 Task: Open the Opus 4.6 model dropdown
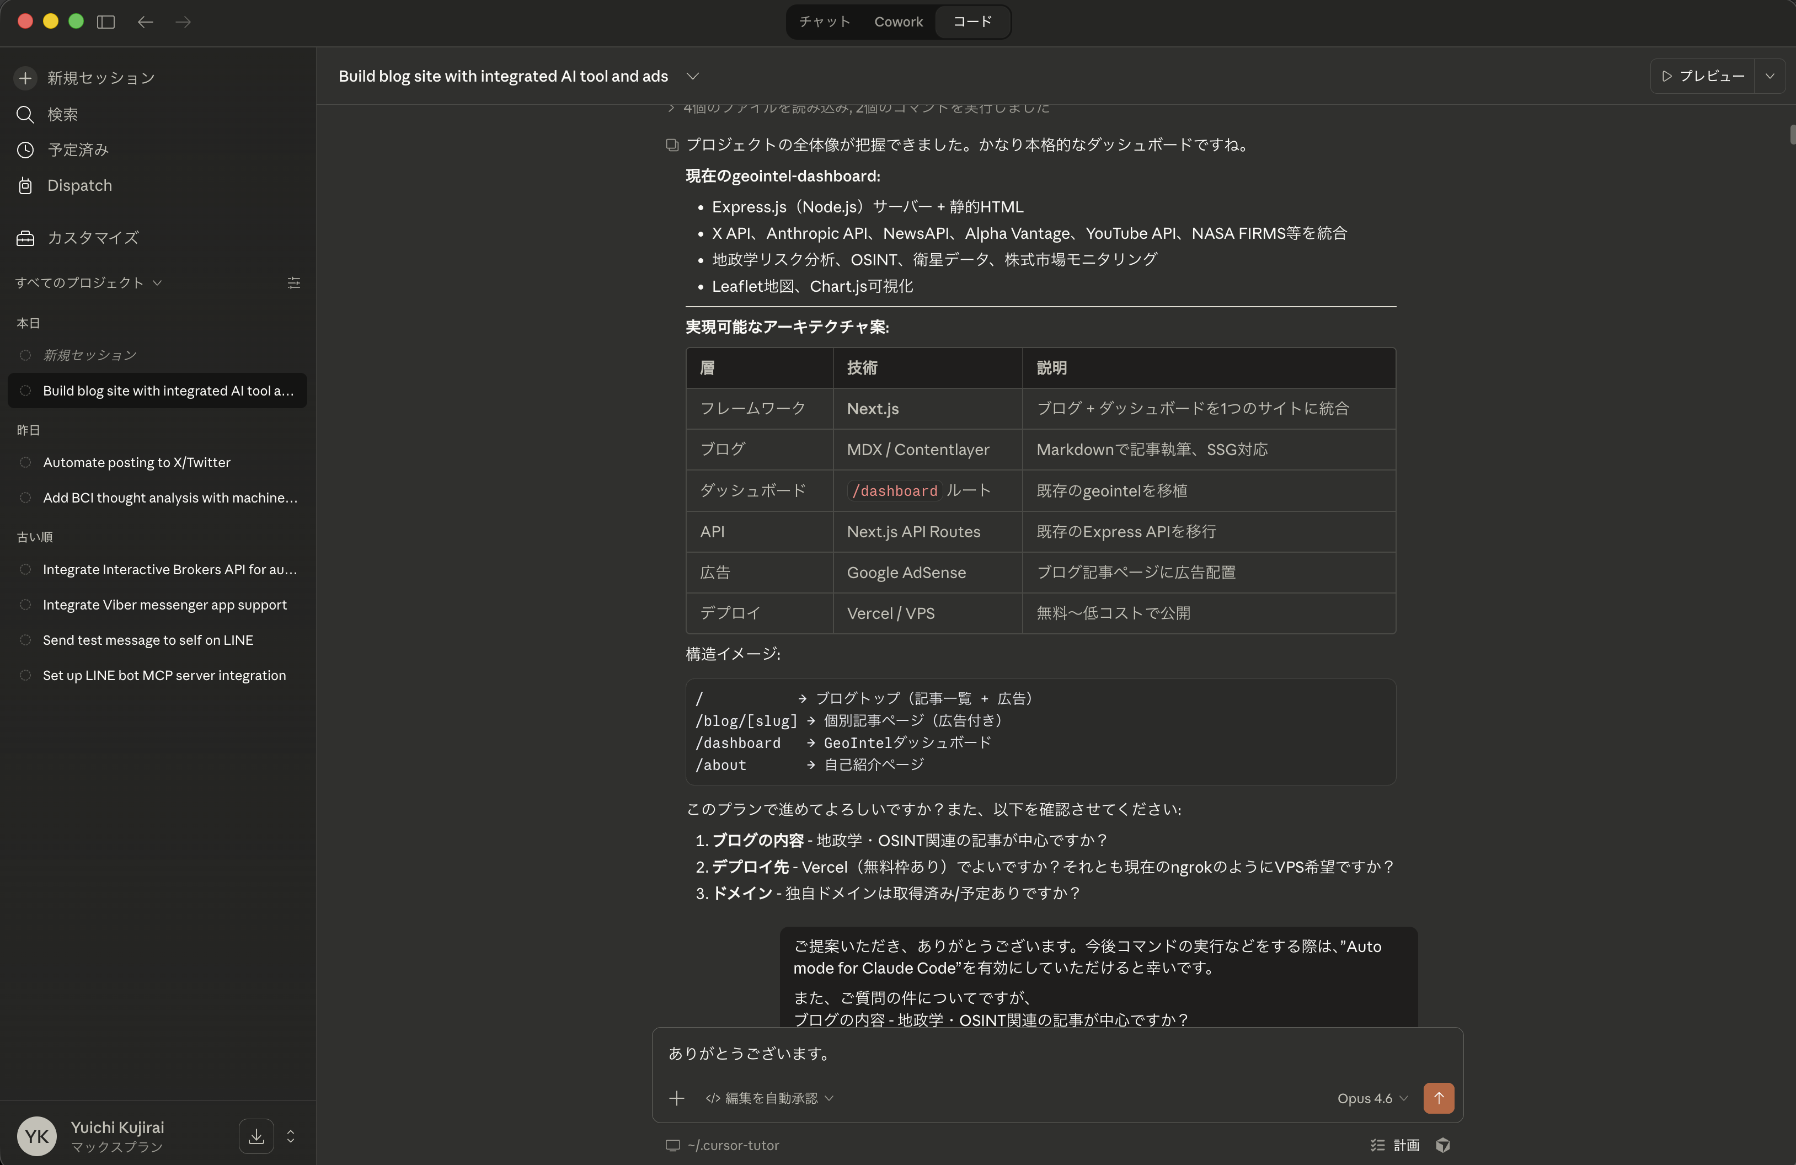(1371, 1098)
